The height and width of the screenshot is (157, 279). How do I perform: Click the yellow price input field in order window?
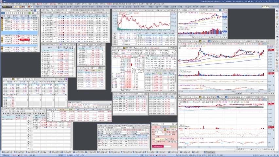(x=160, y=139)
